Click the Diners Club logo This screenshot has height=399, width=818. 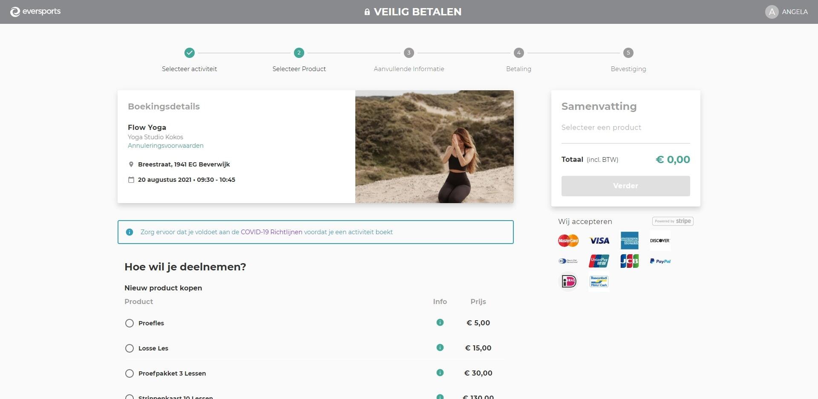(568, 261)
